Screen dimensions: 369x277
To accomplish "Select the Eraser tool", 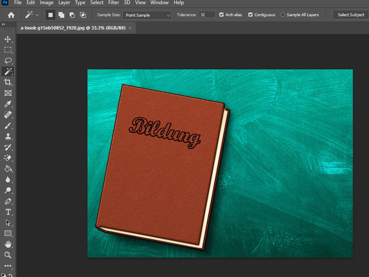I will [x=8, y=158].
